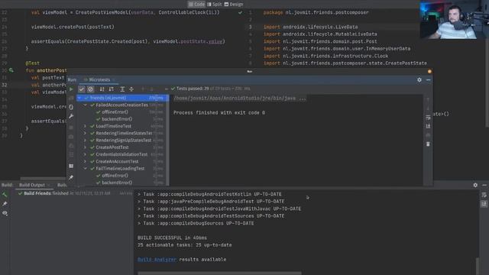Rerun the Microtests with the green play icon
Image resolution: width=489 pixels, height=275 pixels.
point(71,89)
